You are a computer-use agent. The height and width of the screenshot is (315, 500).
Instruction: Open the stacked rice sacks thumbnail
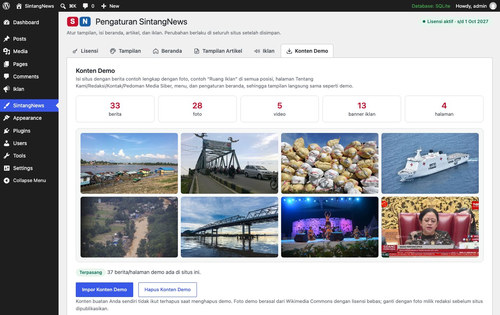(330, 163)
